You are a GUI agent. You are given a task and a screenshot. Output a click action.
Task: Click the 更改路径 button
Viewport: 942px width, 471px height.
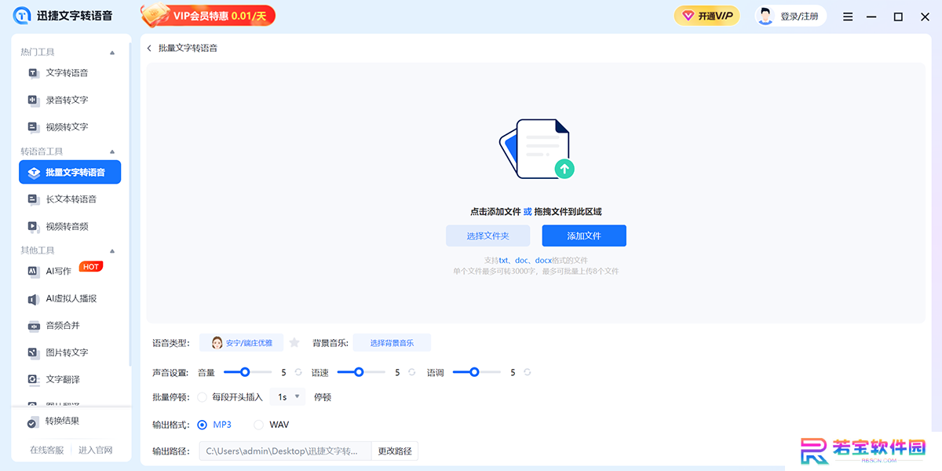pos(395,451)
